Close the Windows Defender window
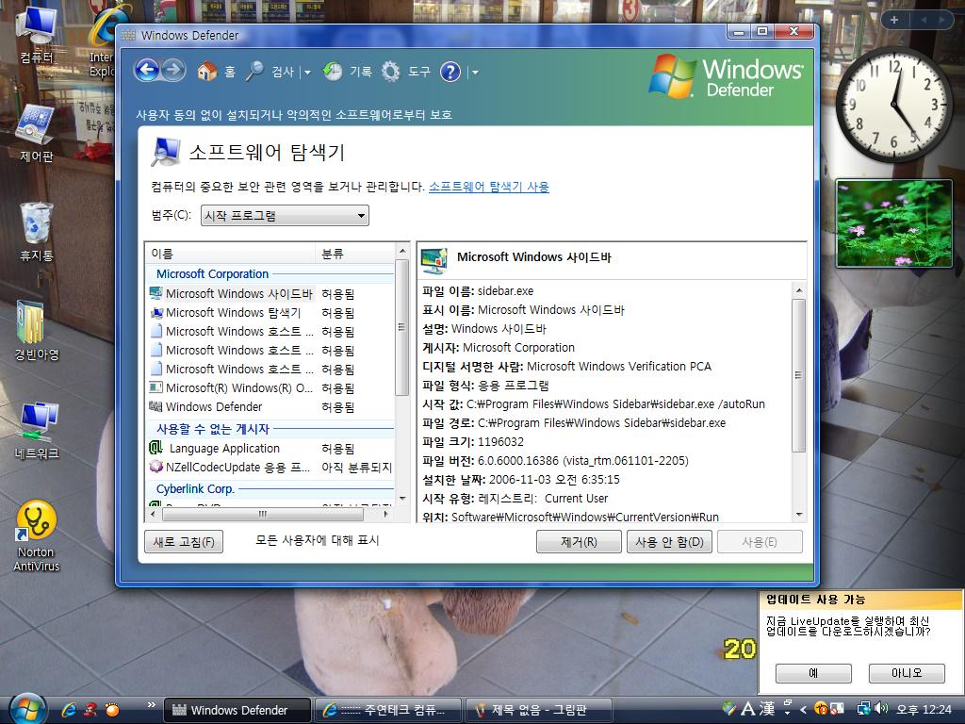Screen dimensions: 965x724 tap(793, 31)
